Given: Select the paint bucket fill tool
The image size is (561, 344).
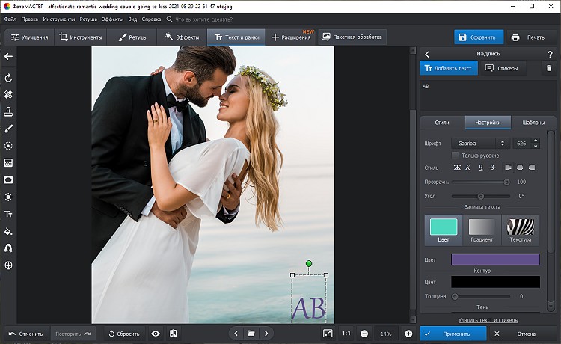Looking at the screenshot, I should point(8,230).
